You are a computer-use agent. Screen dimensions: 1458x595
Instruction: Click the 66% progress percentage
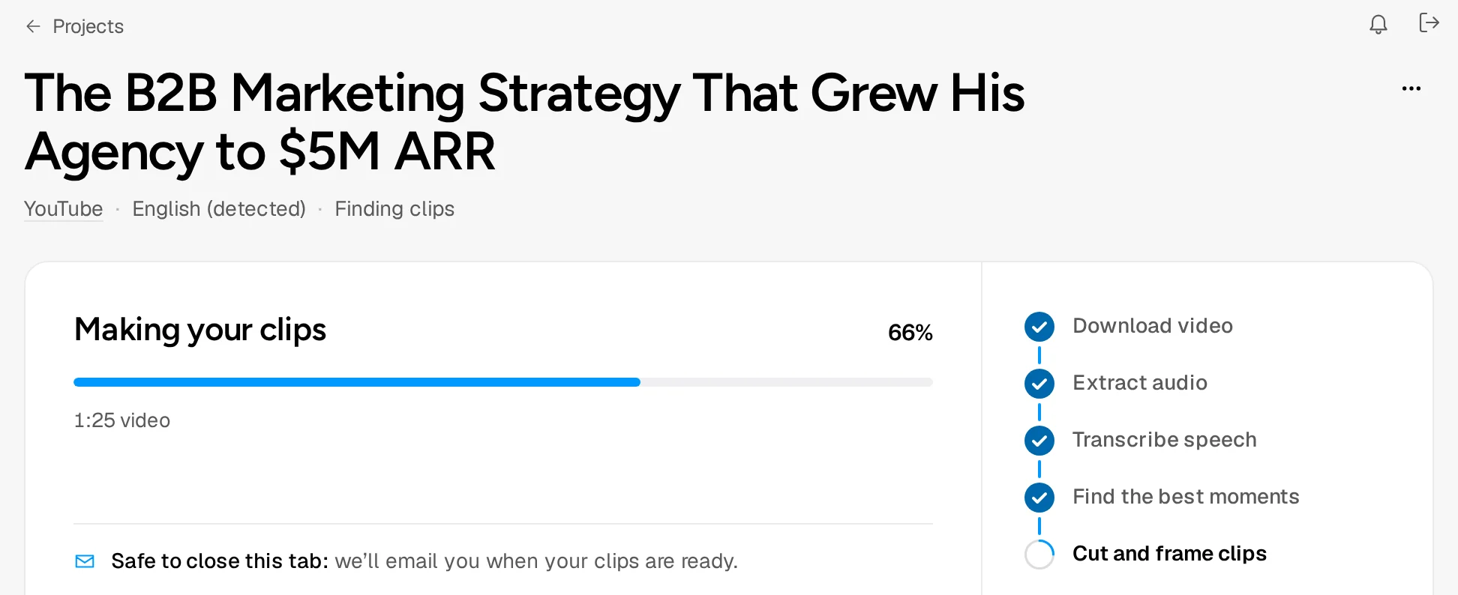910,333
